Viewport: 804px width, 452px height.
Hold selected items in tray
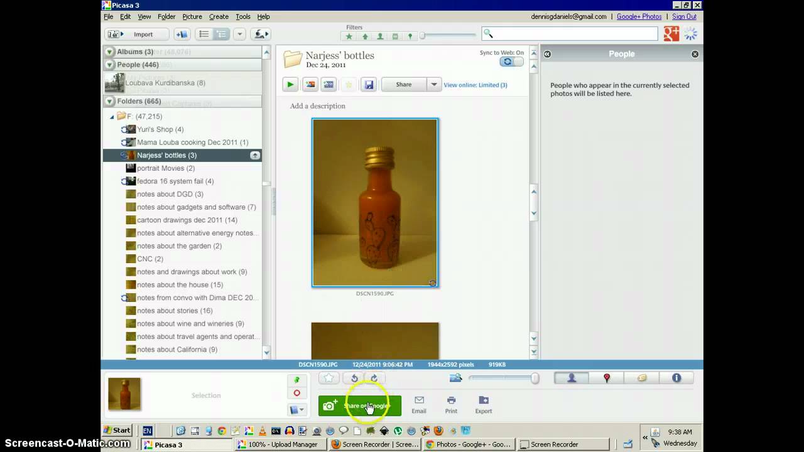click(x=297, y=380)
